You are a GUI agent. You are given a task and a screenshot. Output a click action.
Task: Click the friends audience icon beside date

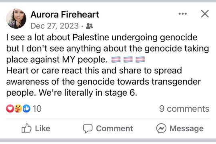click(89, 26)
